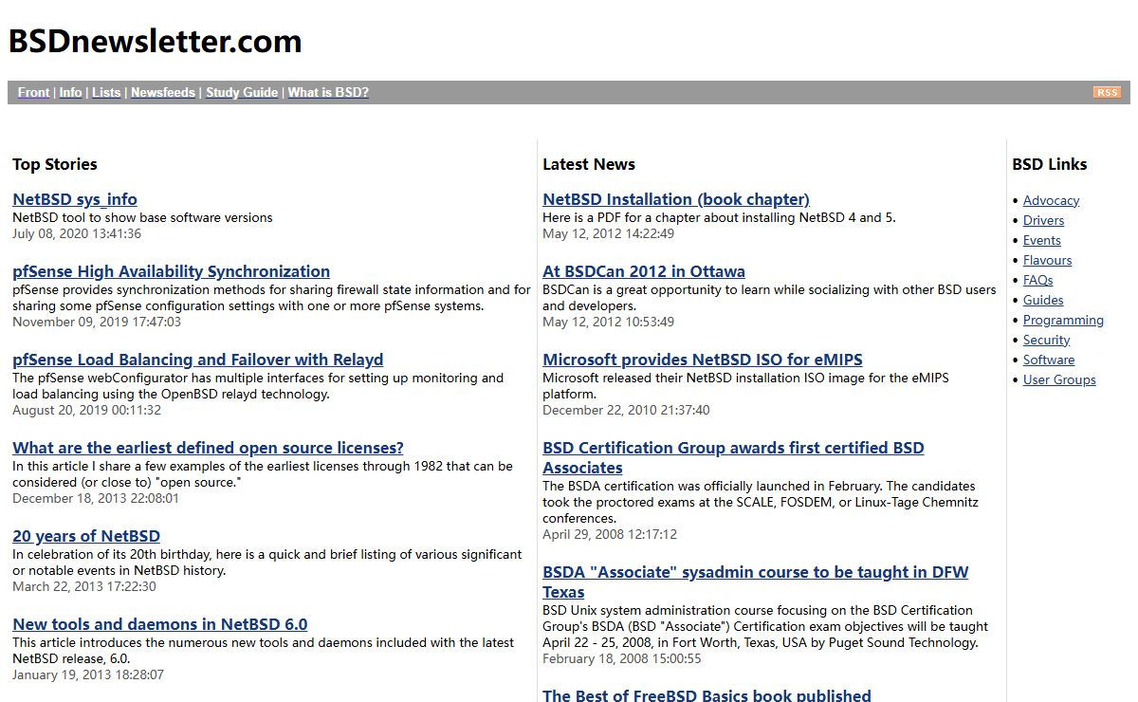This screenshot has width=1138, height=702.
Task: Click the What is BSD? nav link
Action: point(328,92)
